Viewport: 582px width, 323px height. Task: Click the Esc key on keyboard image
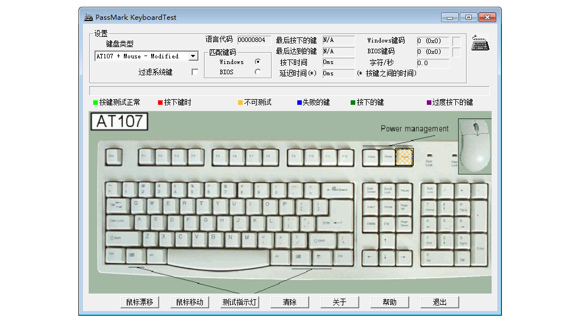tap(114, 157)
